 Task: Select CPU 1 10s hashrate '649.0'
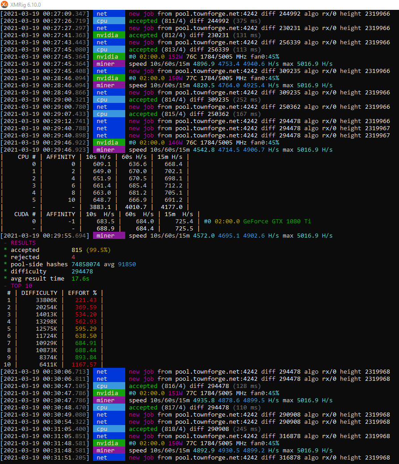click(x=102, y=171)
